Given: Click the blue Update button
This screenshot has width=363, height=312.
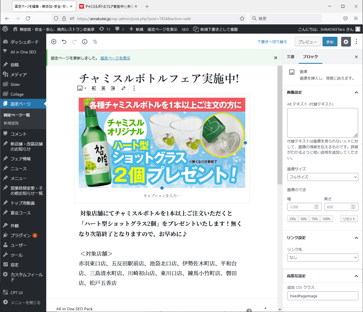Looking at the screenshot, I should click(330, 42).
